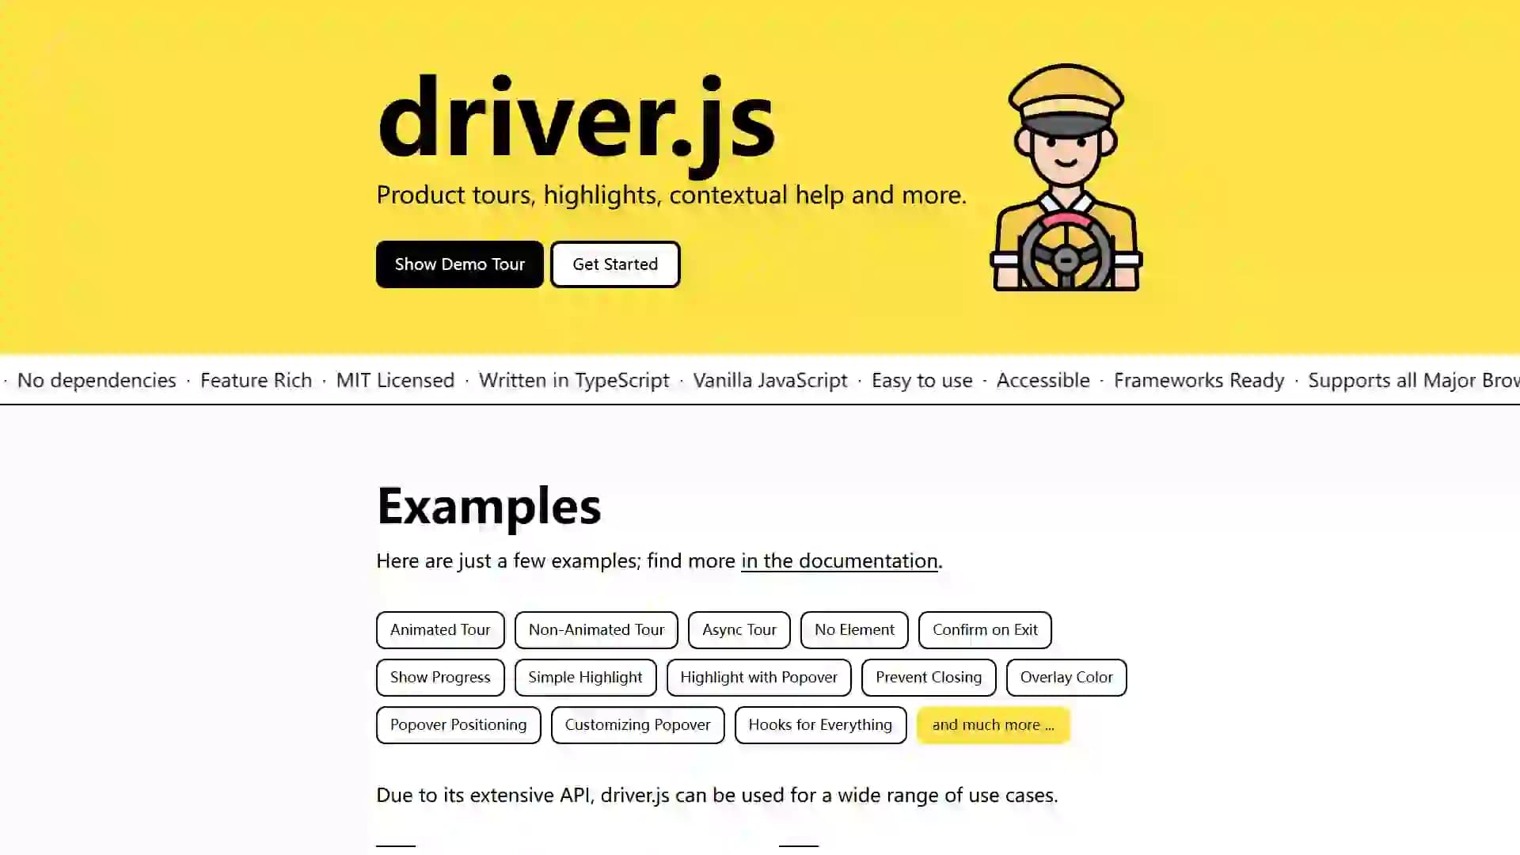View the scrolling features ticker bar
The image size is (1520, 855).
[x=760, y=380]
